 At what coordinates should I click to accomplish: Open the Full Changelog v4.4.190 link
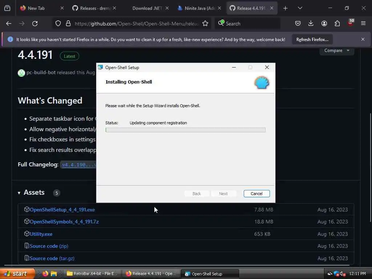[x=79, y=165]
